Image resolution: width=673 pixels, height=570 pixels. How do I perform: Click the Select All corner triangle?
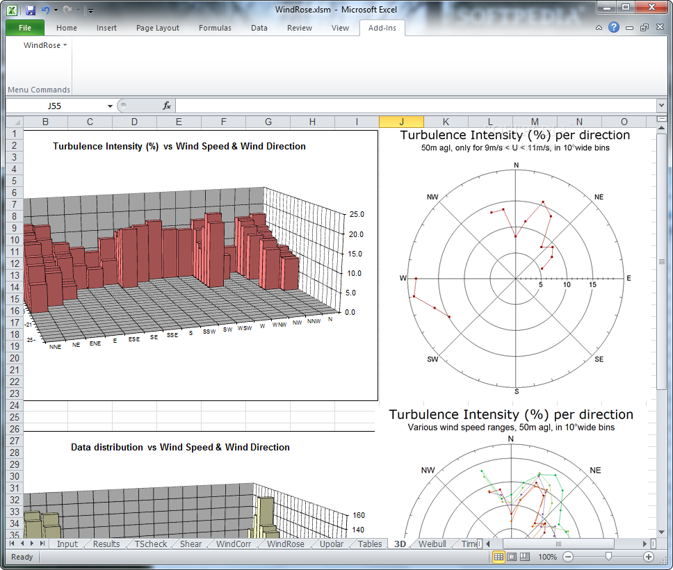click(x=14, y=122)
